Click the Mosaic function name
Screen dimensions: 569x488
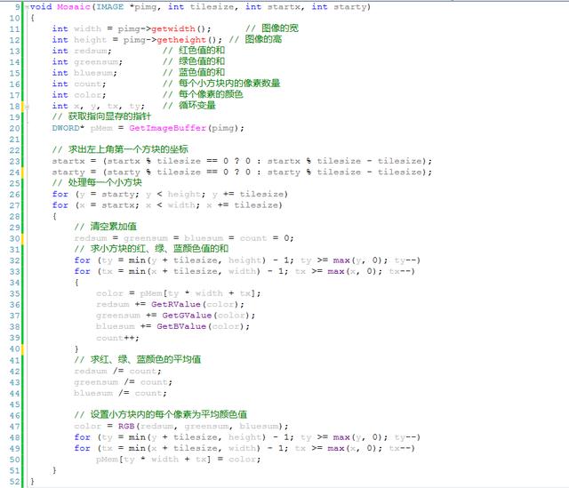point(73,7)
